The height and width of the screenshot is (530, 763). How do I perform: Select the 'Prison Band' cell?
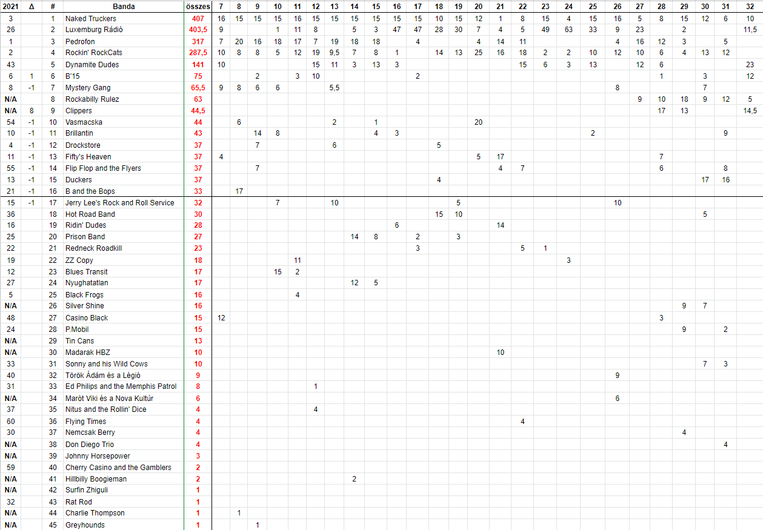point(124,237)
